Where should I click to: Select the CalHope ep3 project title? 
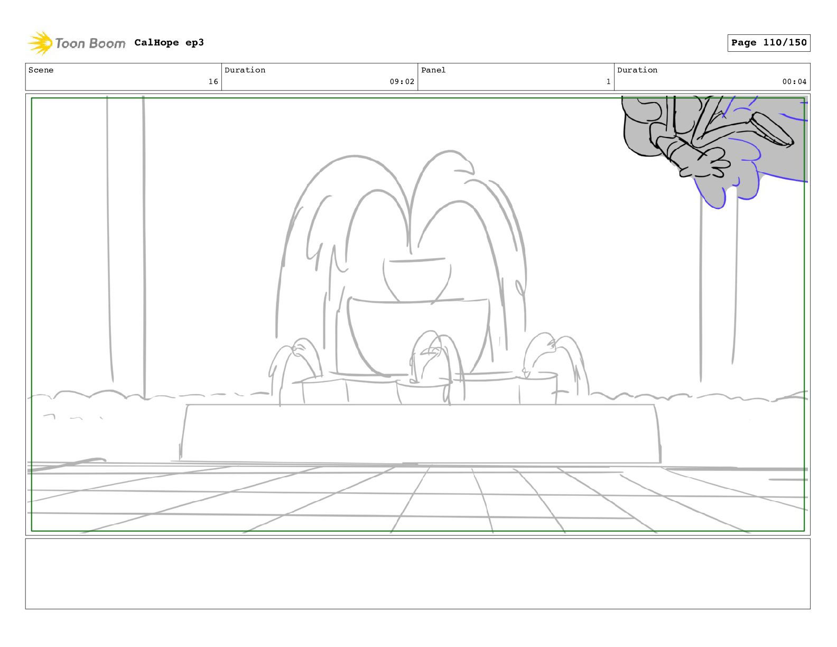point(169,42)
